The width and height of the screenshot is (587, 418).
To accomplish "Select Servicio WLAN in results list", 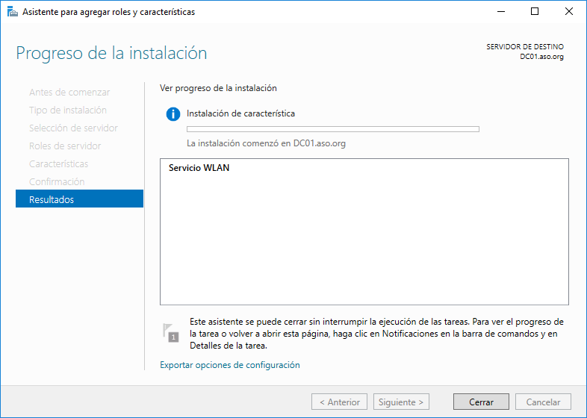I will coord(199,168).
